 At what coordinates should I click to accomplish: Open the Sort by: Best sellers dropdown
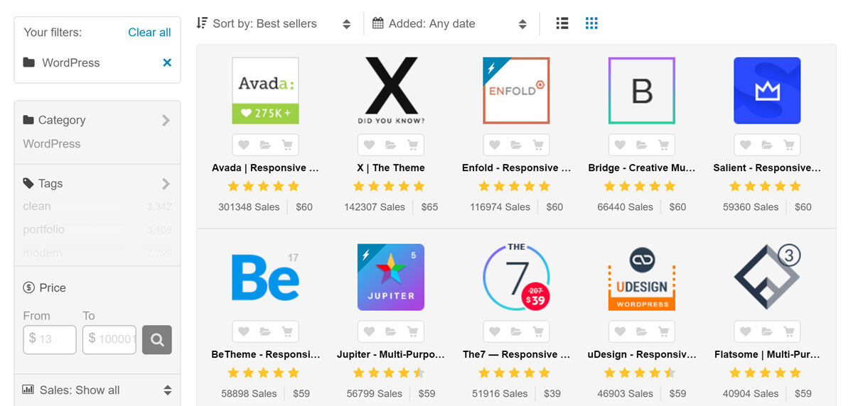pyautogui.click(x=274, y=23)
